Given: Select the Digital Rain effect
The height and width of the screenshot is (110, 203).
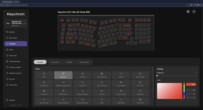Looking at the screenshot, I should coord(140,92).
